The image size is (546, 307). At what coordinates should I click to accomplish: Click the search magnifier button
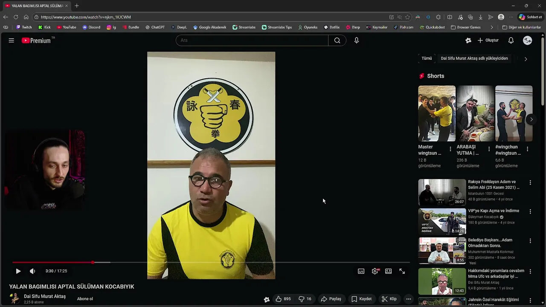tap(337, 41)
